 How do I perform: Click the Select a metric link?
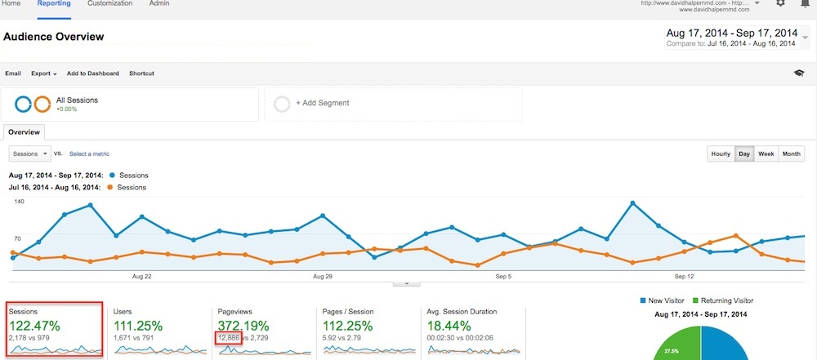(x=90, y=153)
